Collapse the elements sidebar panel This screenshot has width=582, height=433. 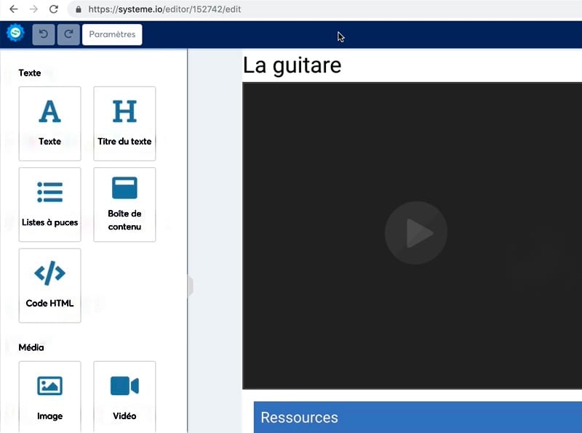[191, 286]
